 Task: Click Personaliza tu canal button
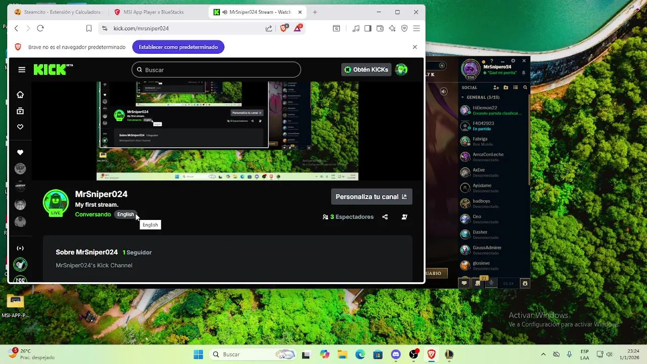coord(372,197)
